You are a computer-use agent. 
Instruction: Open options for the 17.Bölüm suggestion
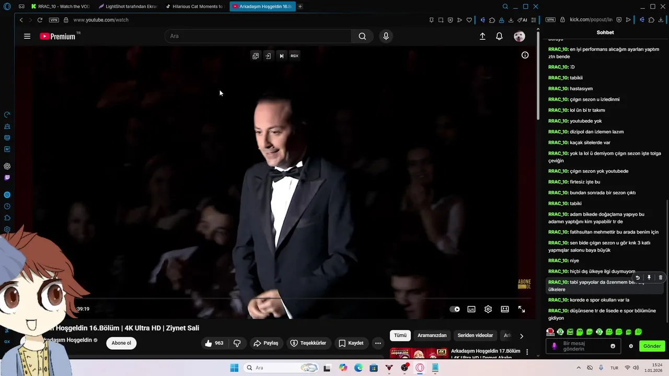point(527,352)
